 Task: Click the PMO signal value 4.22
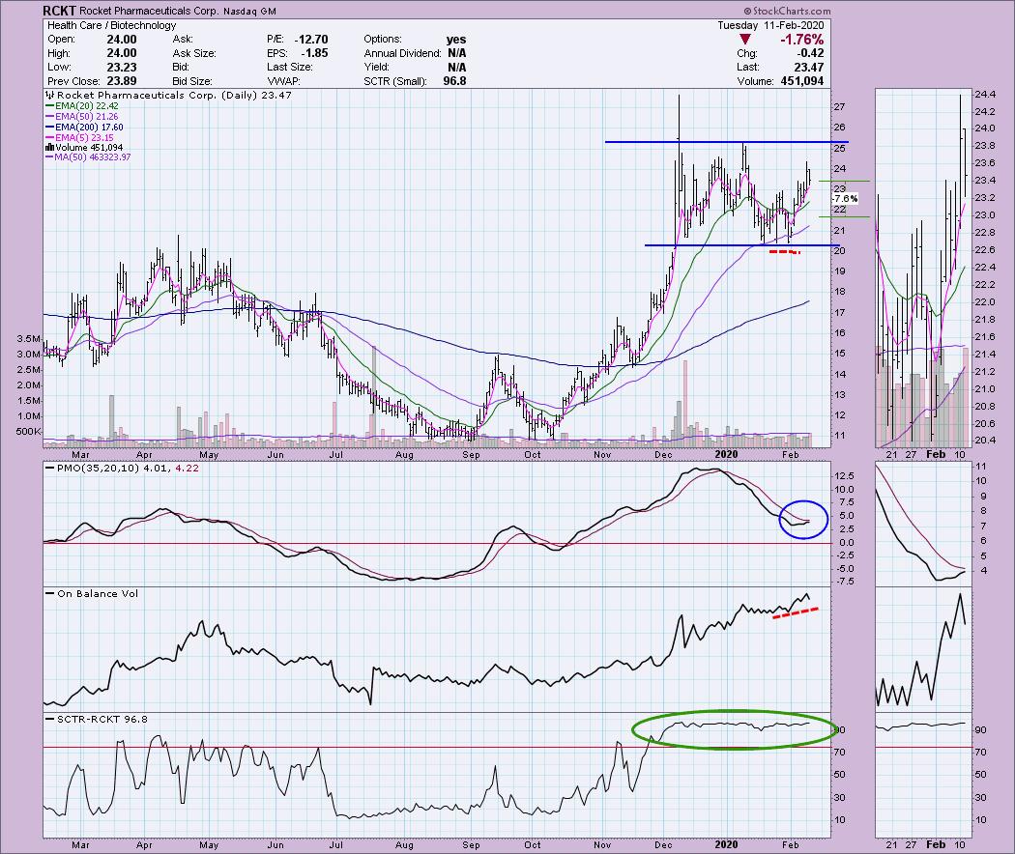coord(187,468)
